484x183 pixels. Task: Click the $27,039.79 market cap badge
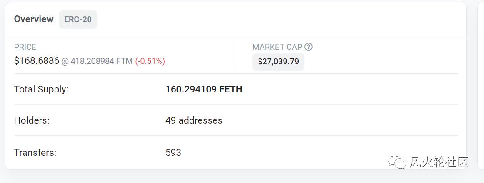(278, 62)
